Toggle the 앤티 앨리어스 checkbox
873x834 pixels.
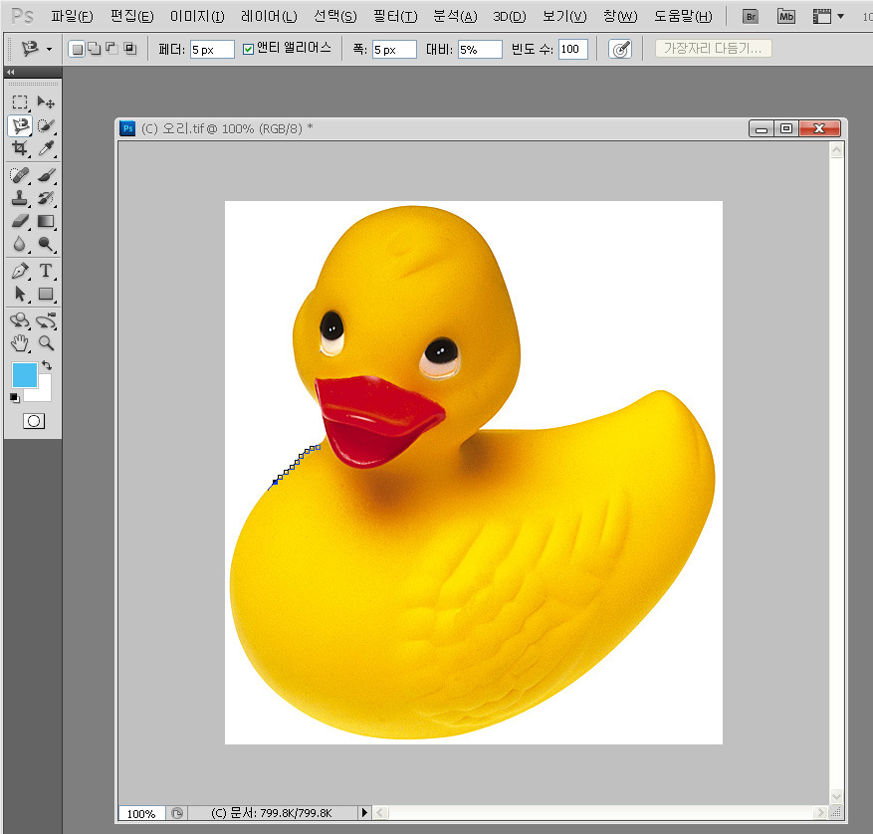pos(249,49)
